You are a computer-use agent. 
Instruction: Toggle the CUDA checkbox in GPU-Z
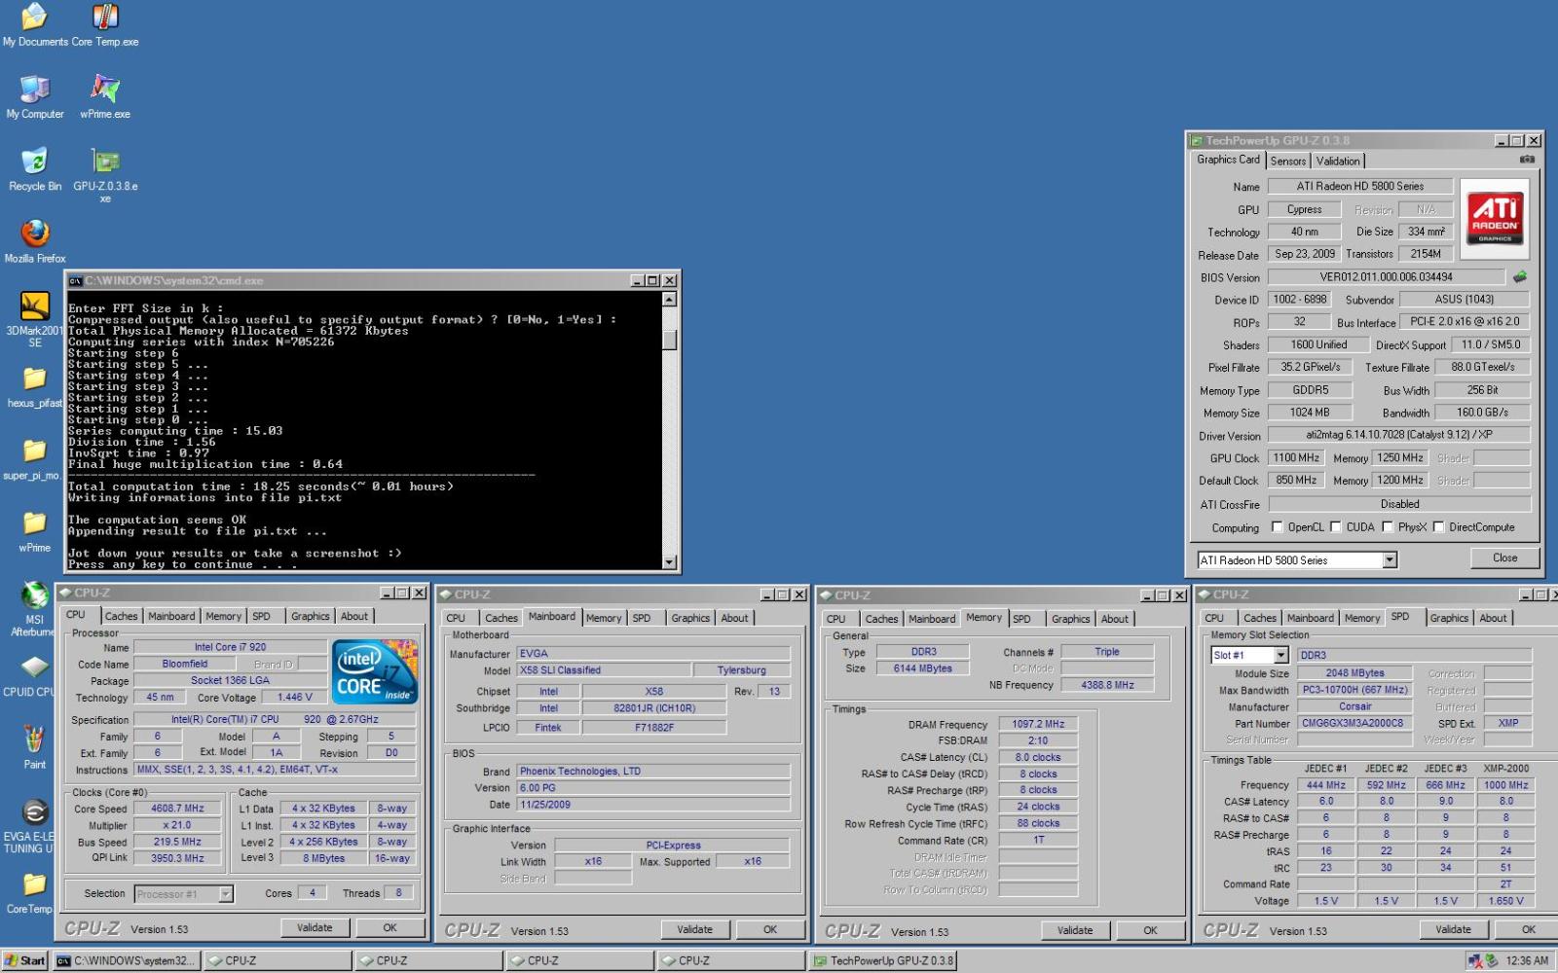1336,527
